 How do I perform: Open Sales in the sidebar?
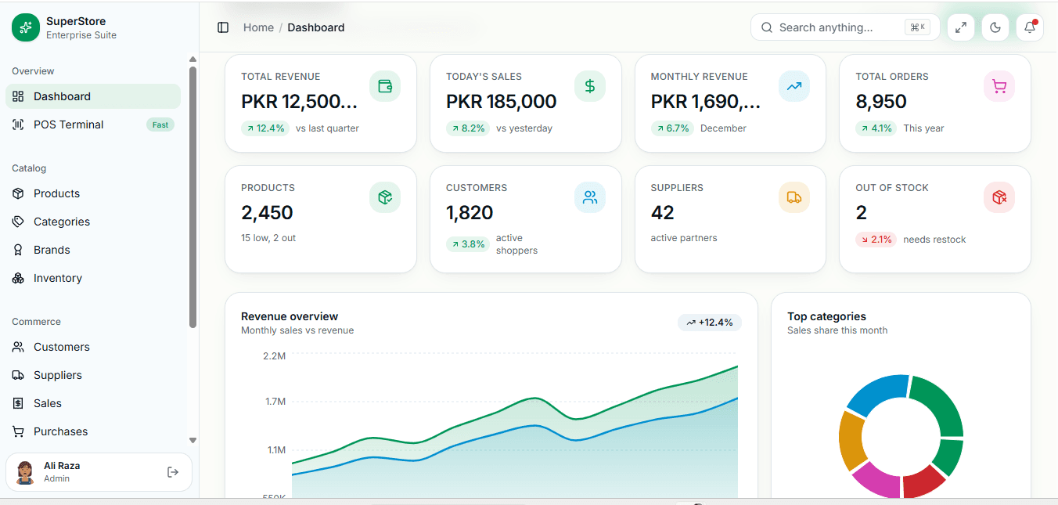tap(93, 403)
